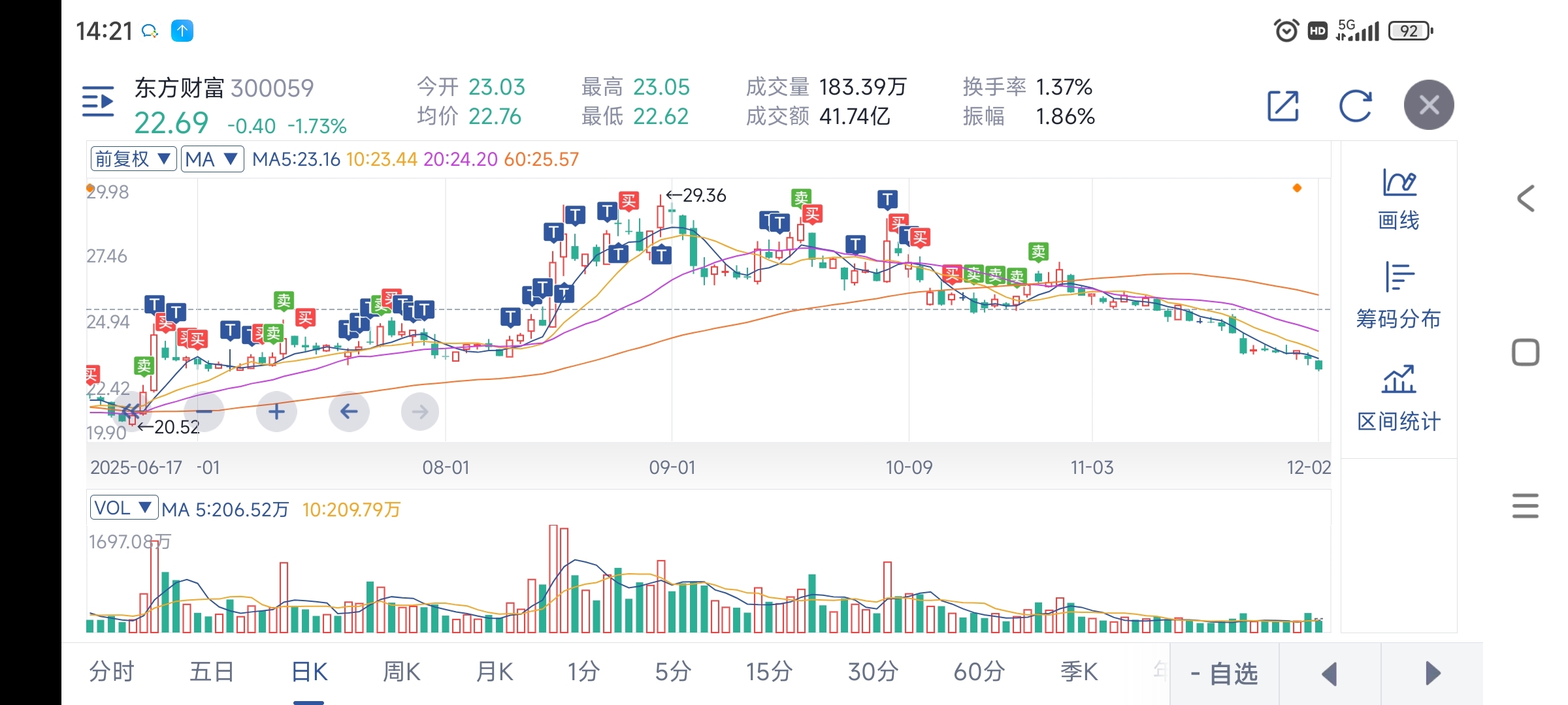1568x705 pixels.
Task: Tap the 29.36 high price marker
Action: [x=696, y=195]
